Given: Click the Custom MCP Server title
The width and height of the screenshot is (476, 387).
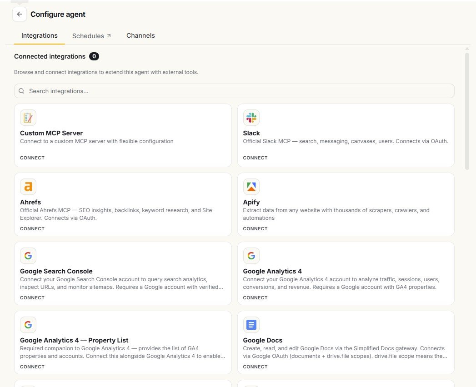Looking at the screenshot, I should click(51, 133).
